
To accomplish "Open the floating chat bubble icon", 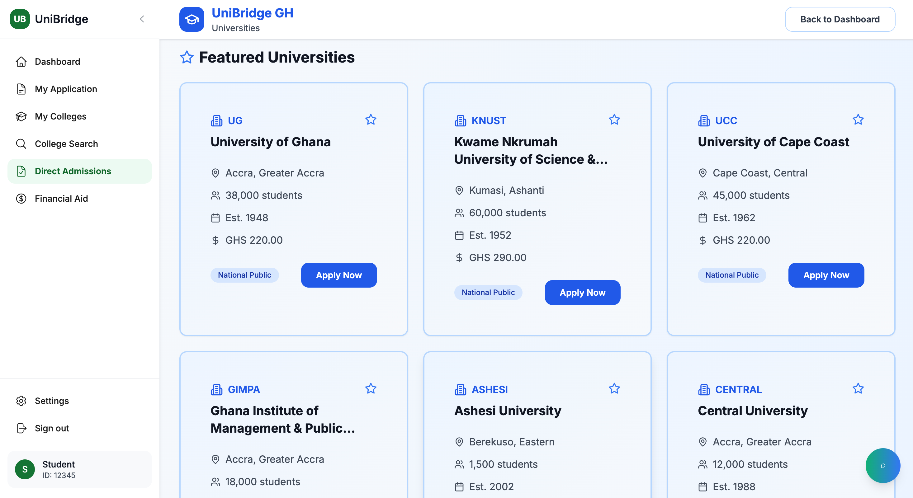I will (882, 465).
